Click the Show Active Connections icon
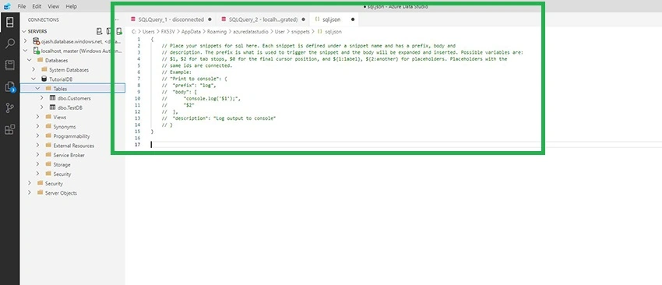This screenshot has height=285, width=662. coord(119,31)
